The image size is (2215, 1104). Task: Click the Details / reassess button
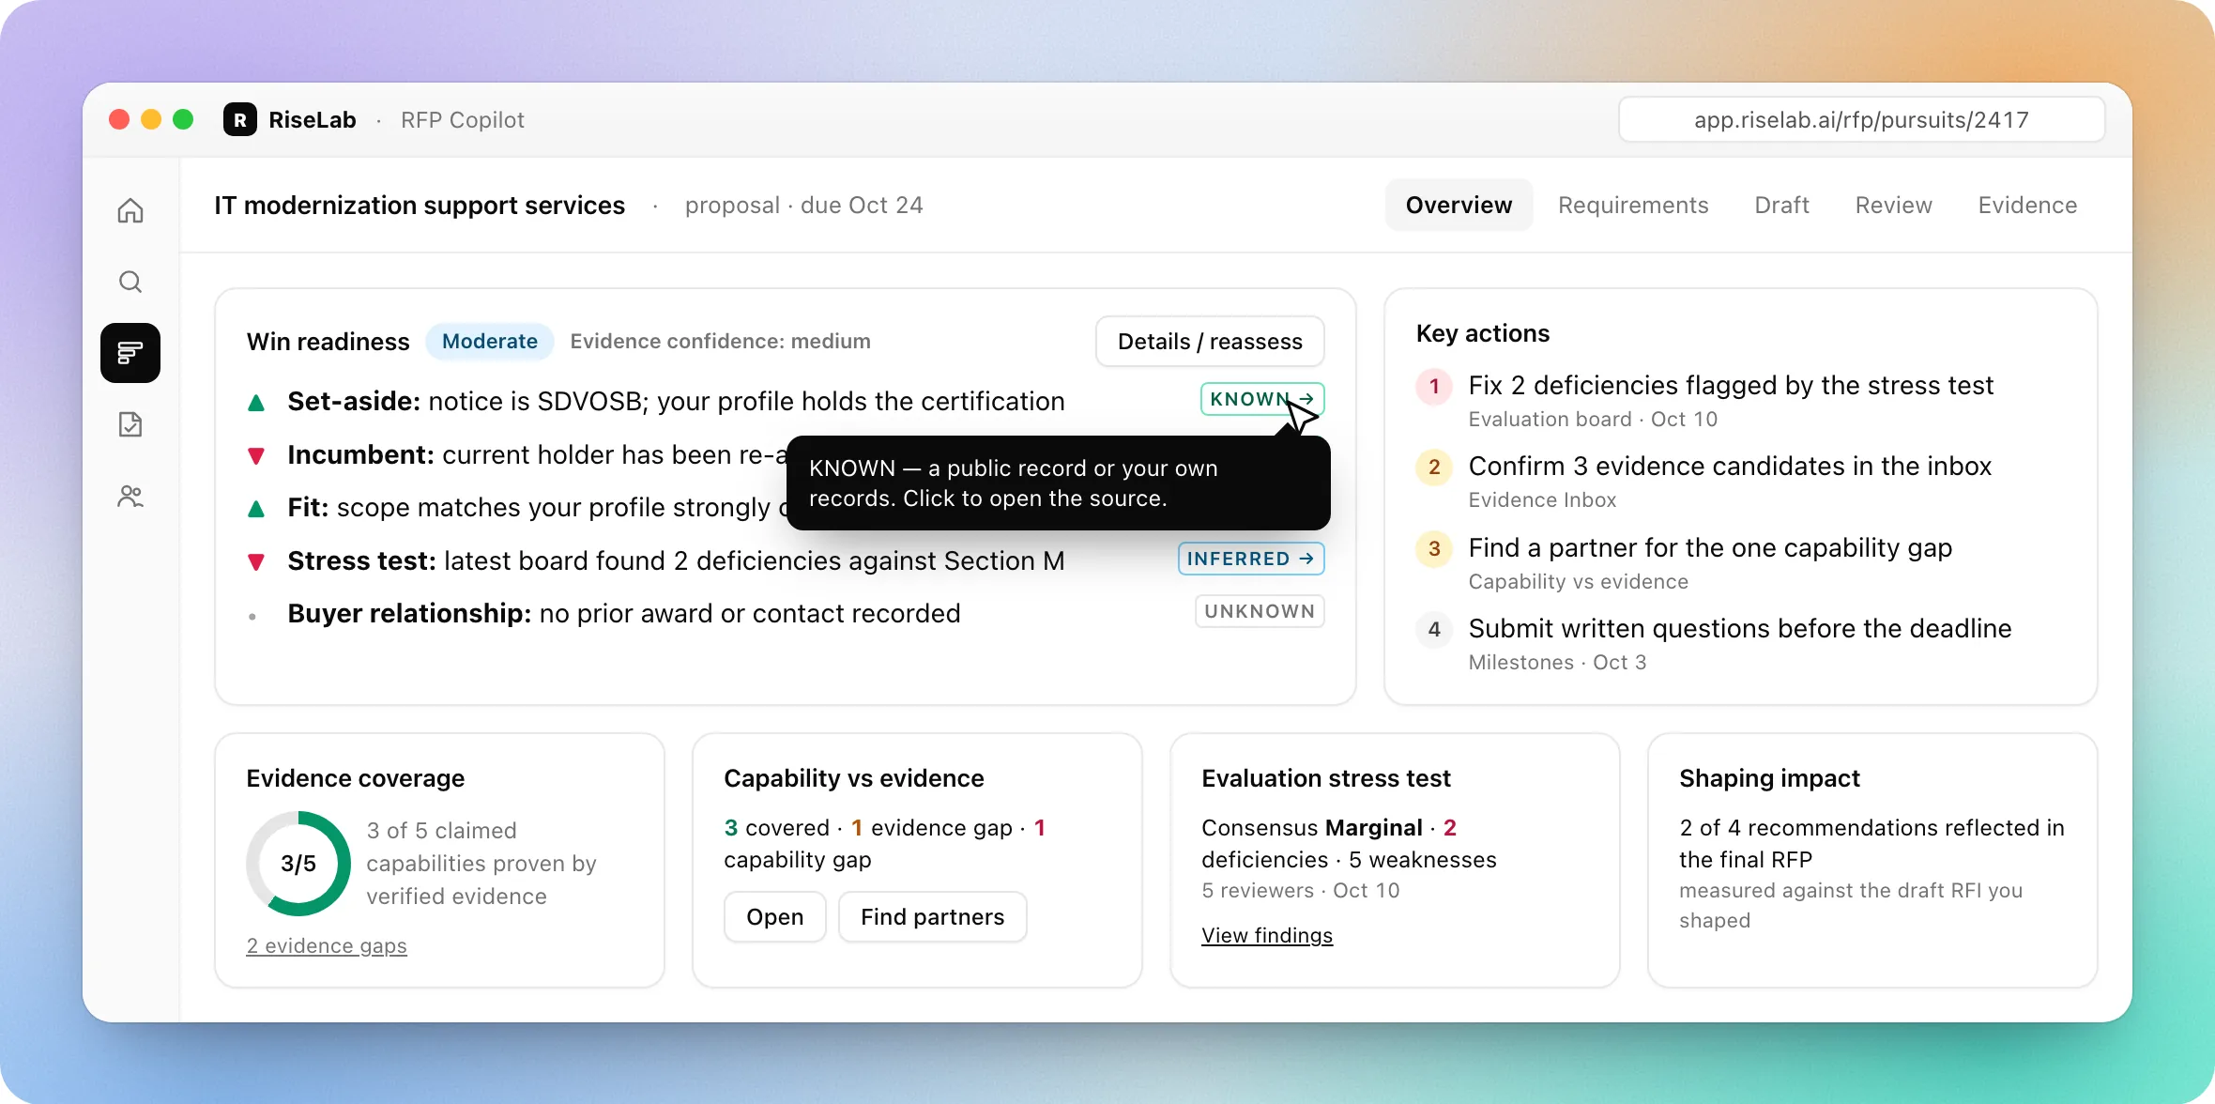1210,342
